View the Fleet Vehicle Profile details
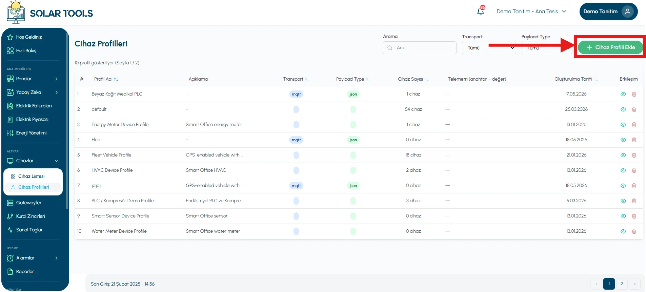Screen dimensions: 646x292 pos(623,155)
